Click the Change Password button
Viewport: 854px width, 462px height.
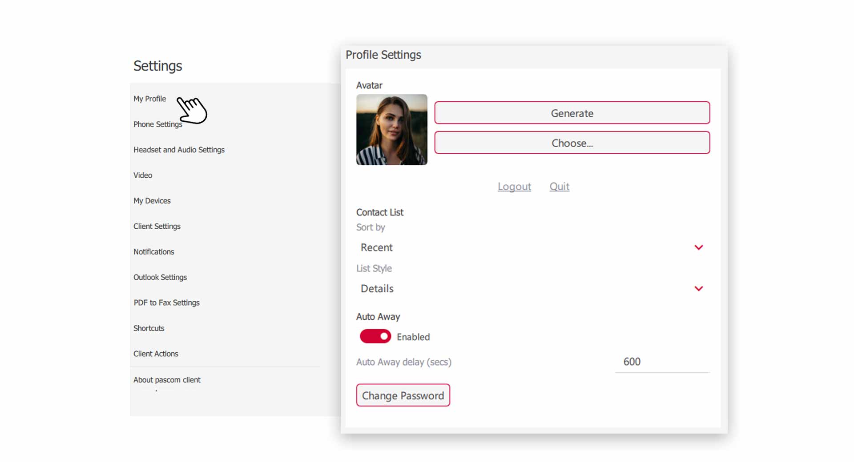[x=403, y=395]
